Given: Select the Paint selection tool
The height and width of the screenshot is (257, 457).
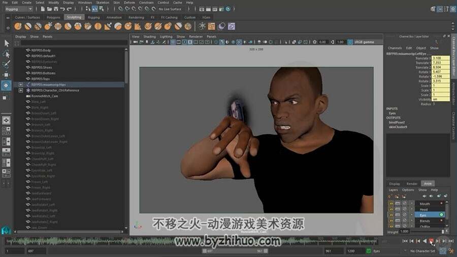Looking at the screenshot, I should pos(7,65).
